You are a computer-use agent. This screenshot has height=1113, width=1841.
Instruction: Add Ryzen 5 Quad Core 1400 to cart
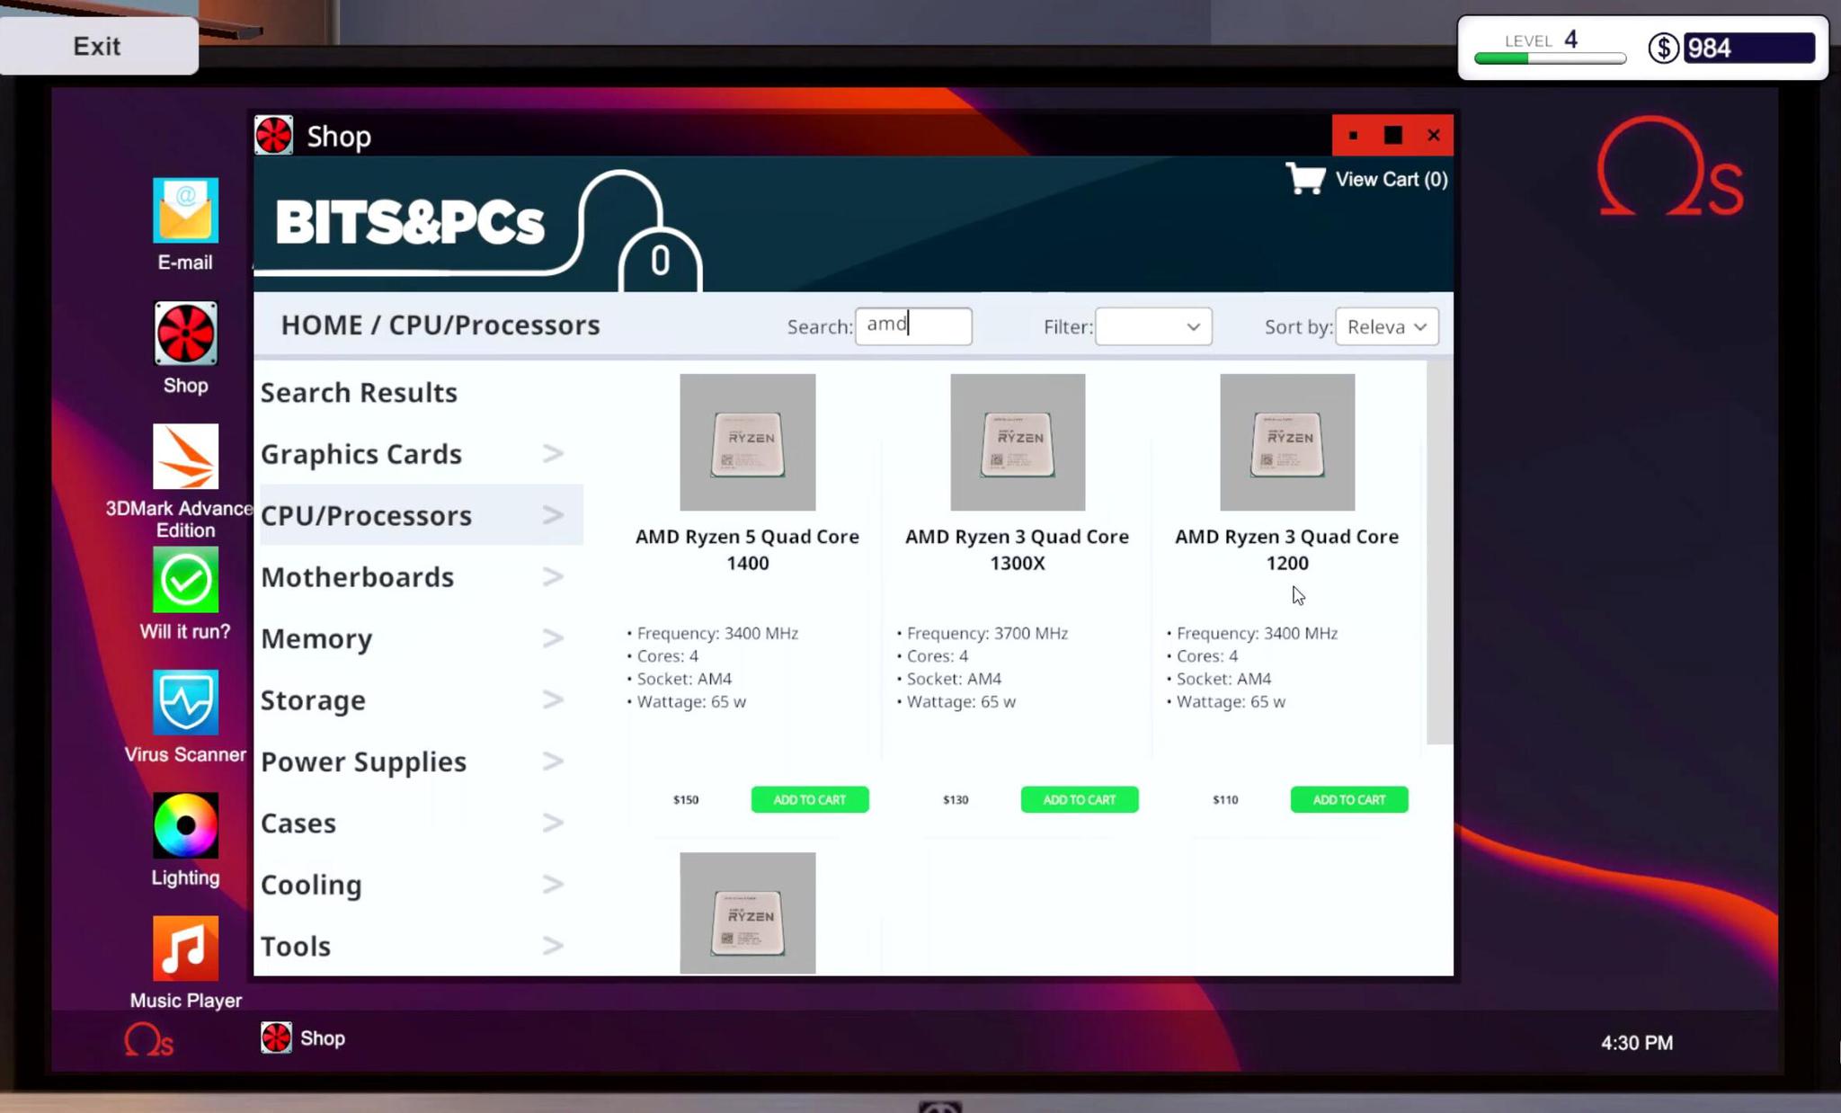(x=809, y=799)
